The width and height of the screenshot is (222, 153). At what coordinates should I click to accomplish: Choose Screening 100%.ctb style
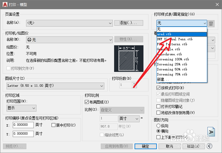point(182,59)
